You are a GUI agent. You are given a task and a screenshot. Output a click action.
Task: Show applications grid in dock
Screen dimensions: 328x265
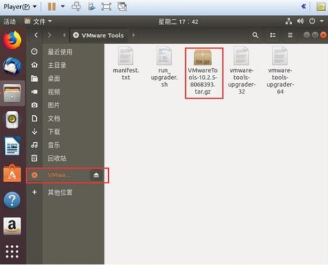point(12,252)
